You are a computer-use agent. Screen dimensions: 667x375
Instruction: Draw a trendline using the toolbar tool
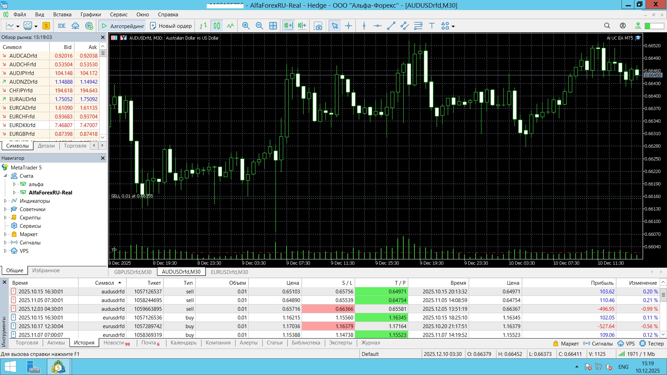[391, 26]
